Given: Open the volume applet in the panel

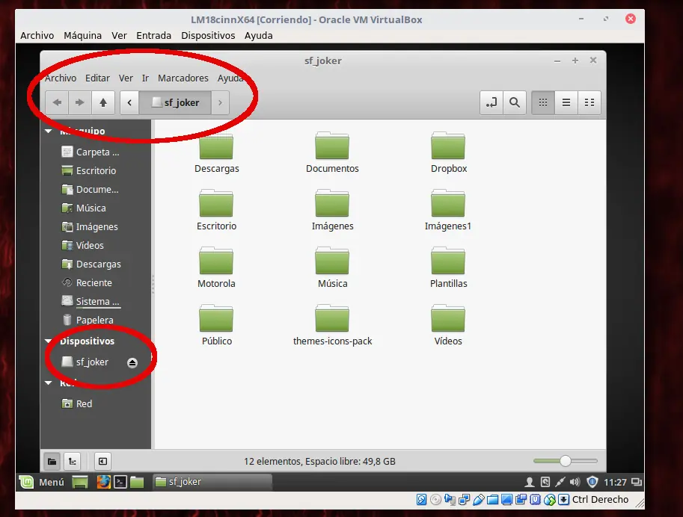Looking at the screenshot, I should pos(575,482).
